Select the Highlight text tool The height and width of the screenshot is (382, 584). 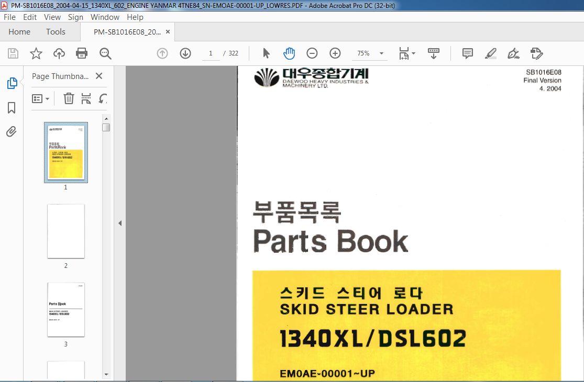[491, 53]
